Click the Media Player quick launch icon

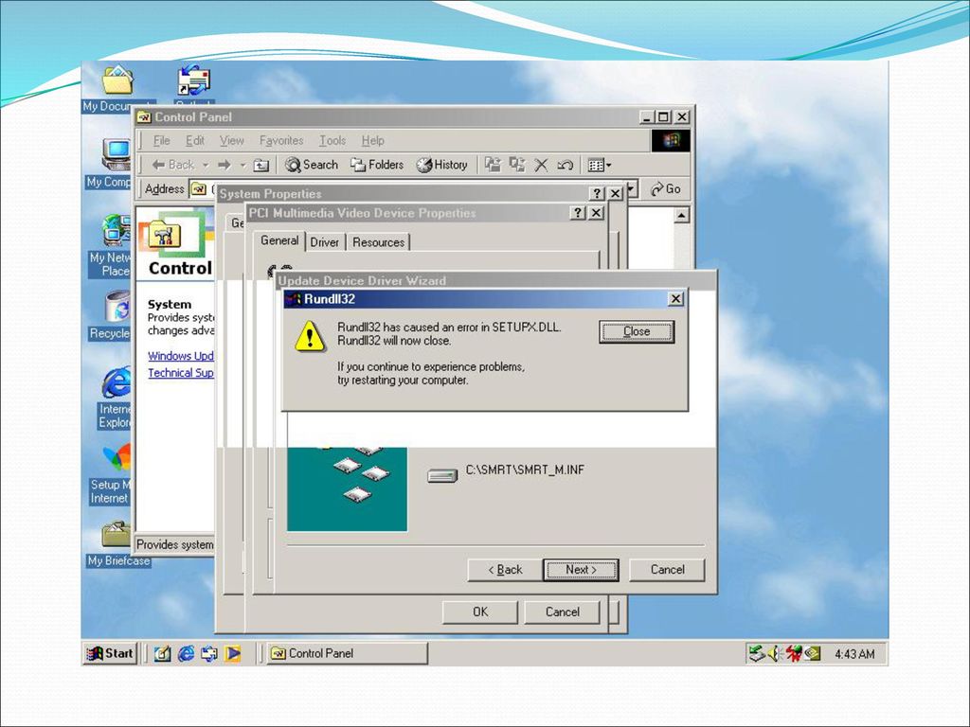(233, 653)
